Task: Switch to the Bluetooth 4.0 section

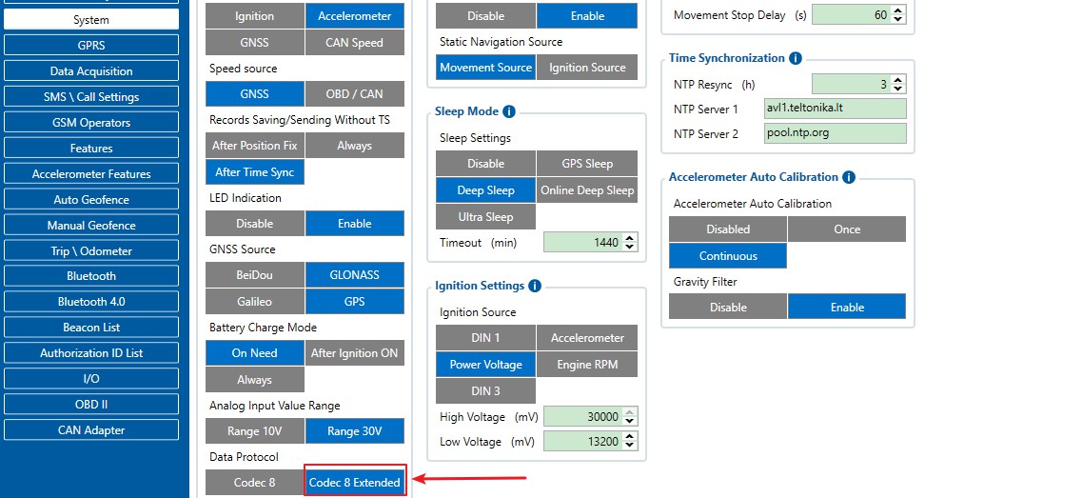Action: tap(91, 302)
